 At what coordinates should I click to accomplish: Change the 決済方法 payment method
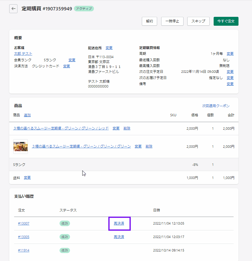pyautogui.click(x=67, y=66)
